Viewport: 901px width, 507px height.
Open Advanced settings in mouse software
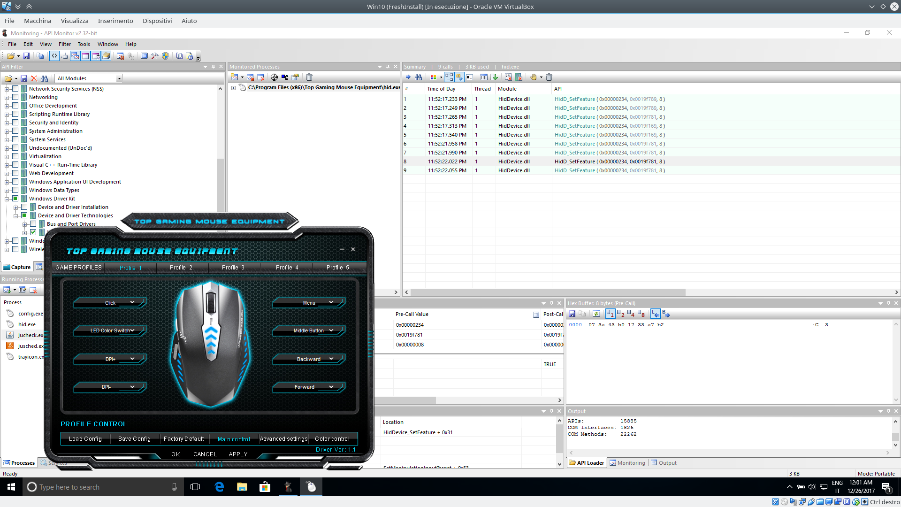pos(283,439)
